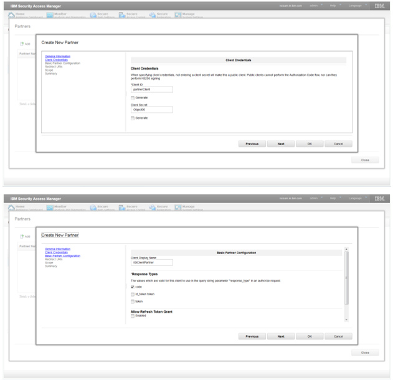Viewport: 393px width, 380px height.
Task: Select Scope step in Client Credentials dialog
Action: (49, 70)
